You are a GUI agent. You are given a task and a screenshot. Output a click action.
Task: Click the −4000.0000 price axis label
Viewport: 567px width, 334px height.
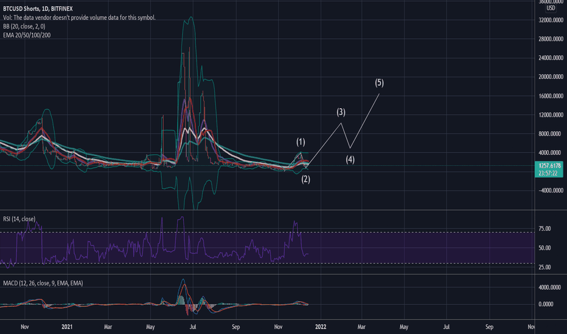coord(551,190)
